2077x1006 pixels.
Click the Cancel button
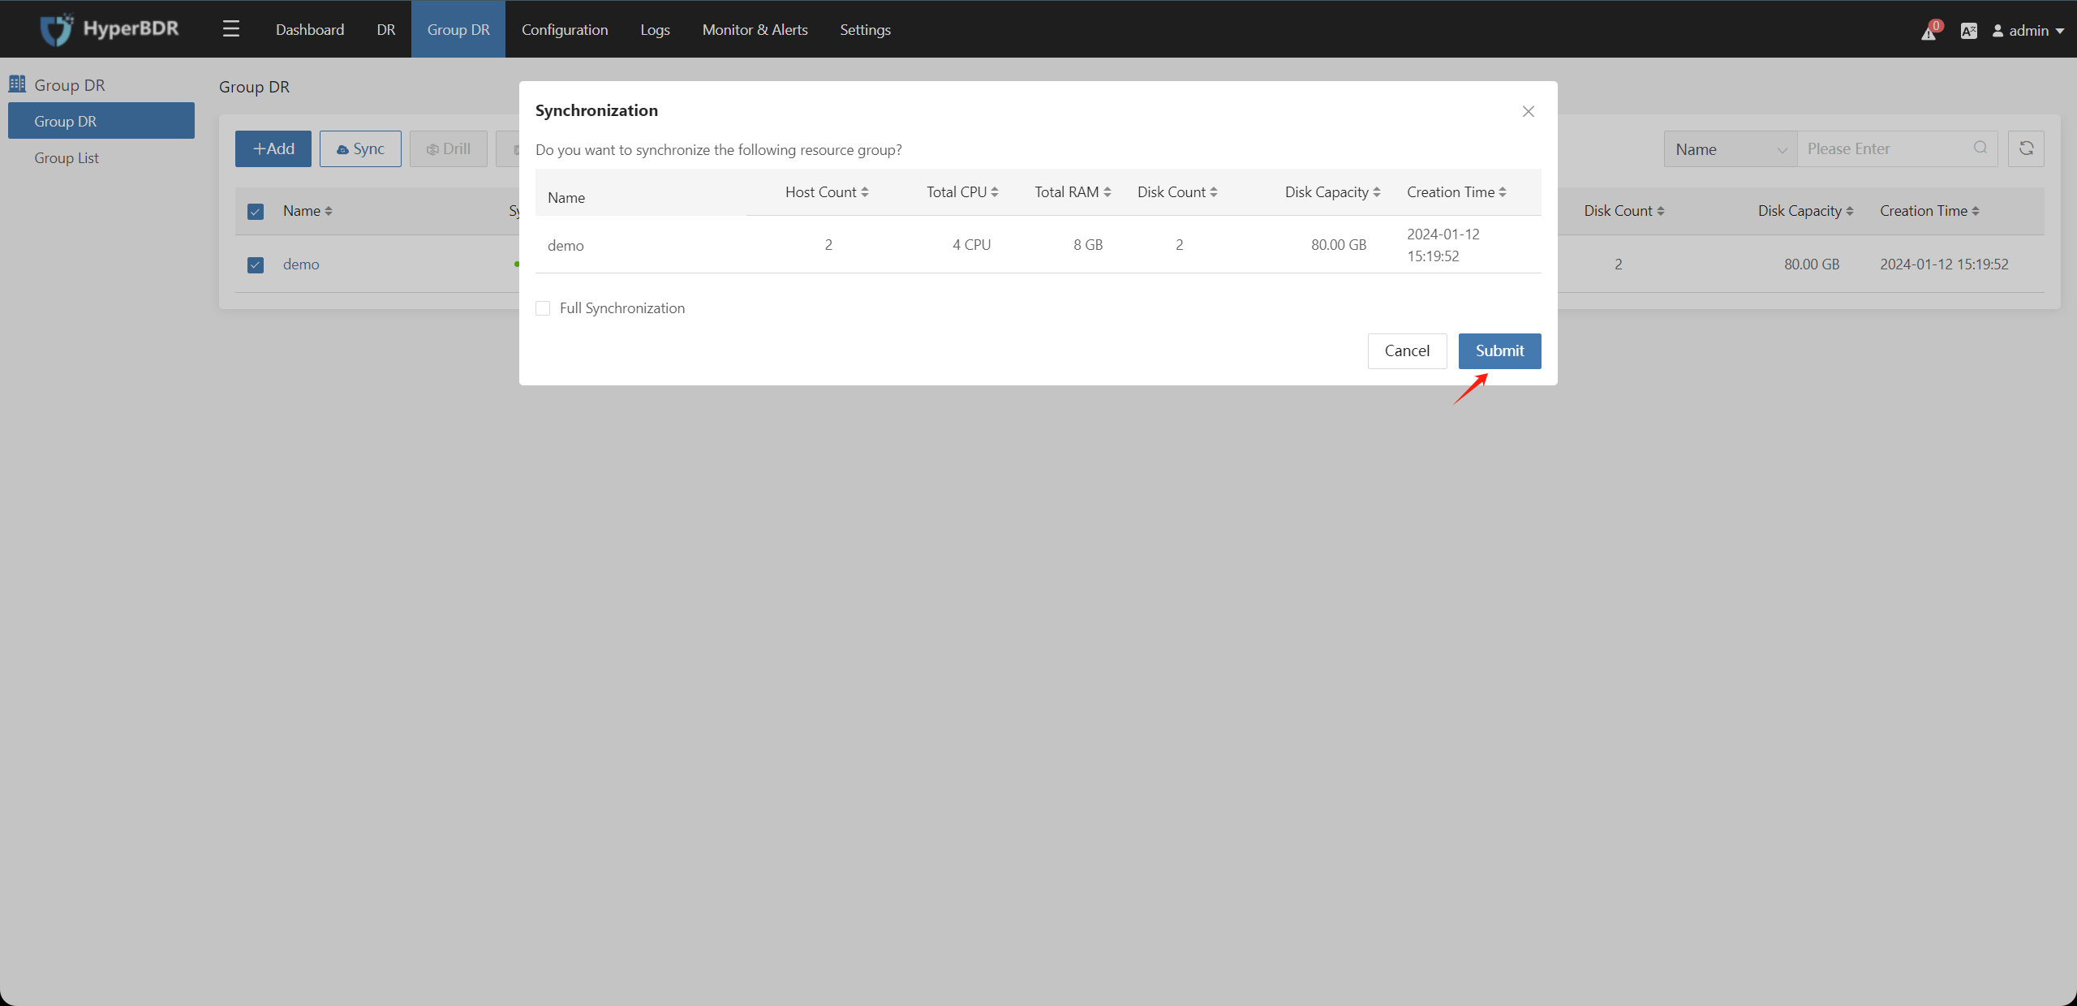click(1407, 350)
